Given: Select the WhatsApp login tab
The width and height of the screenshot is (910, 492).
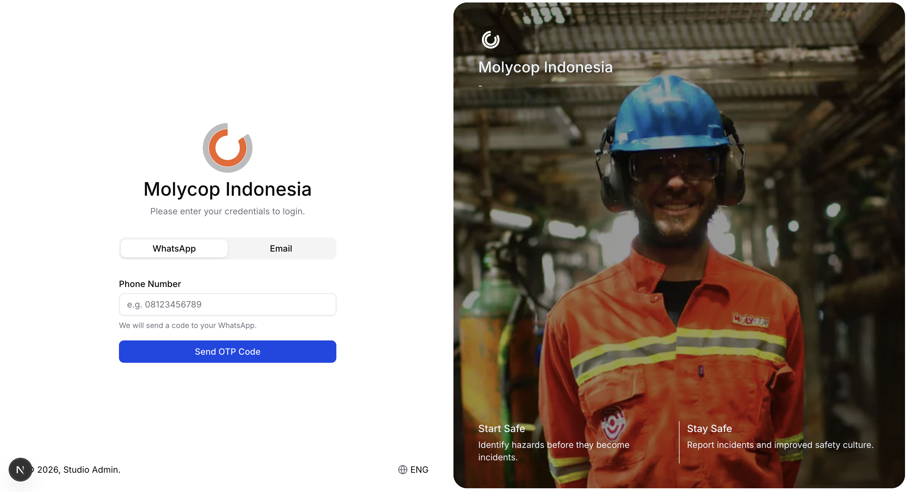Looking at the screenshot, I should (x=174, y=248).
